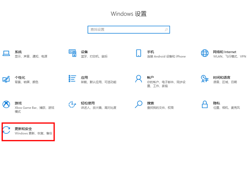Viewport: 250px width, 187px height.
Task: Open the 时间和语言 heading
Action: (222, 78)
